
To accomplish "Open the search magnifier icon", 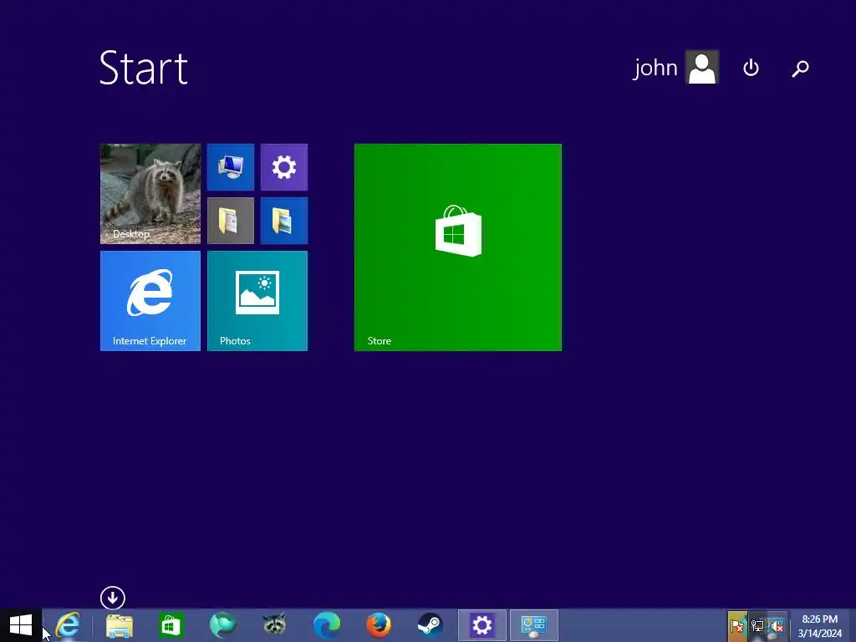I will point(800,69).
